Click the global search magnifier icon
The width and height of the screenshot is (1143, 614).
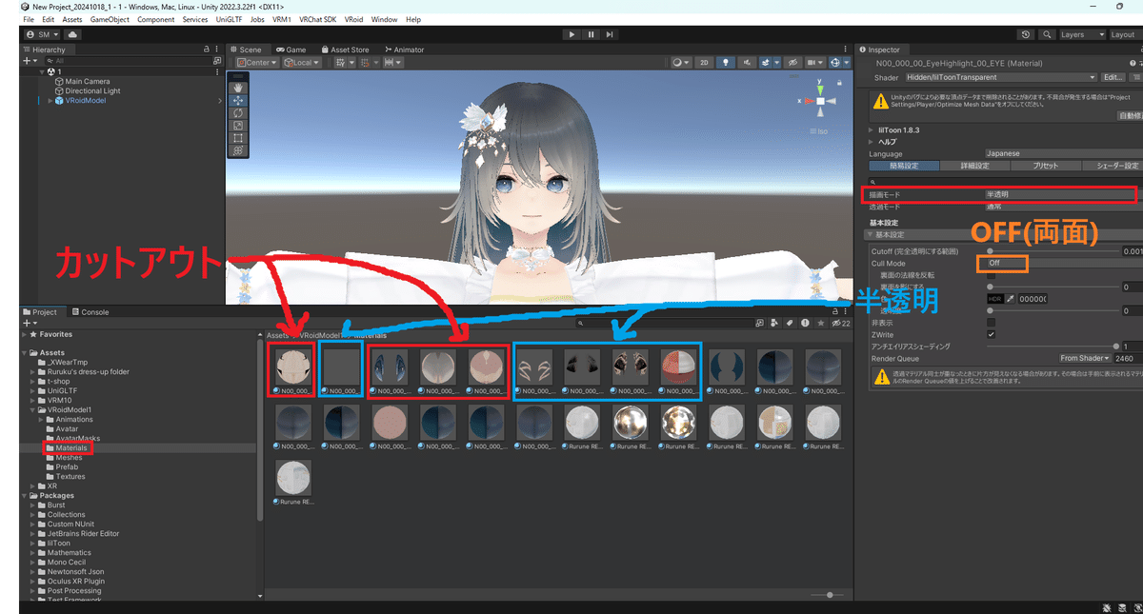[1046, 34]
